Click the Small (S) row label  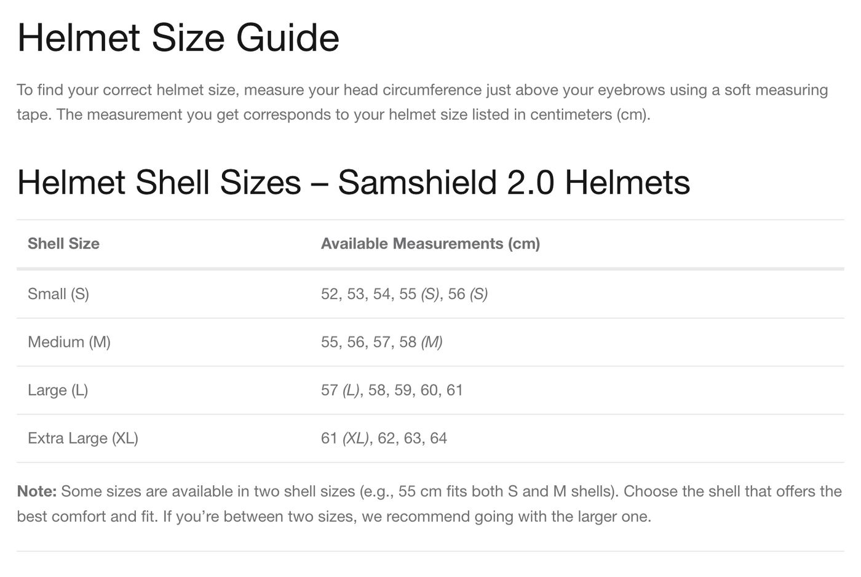pyautogui.click(x=58, y=294)
